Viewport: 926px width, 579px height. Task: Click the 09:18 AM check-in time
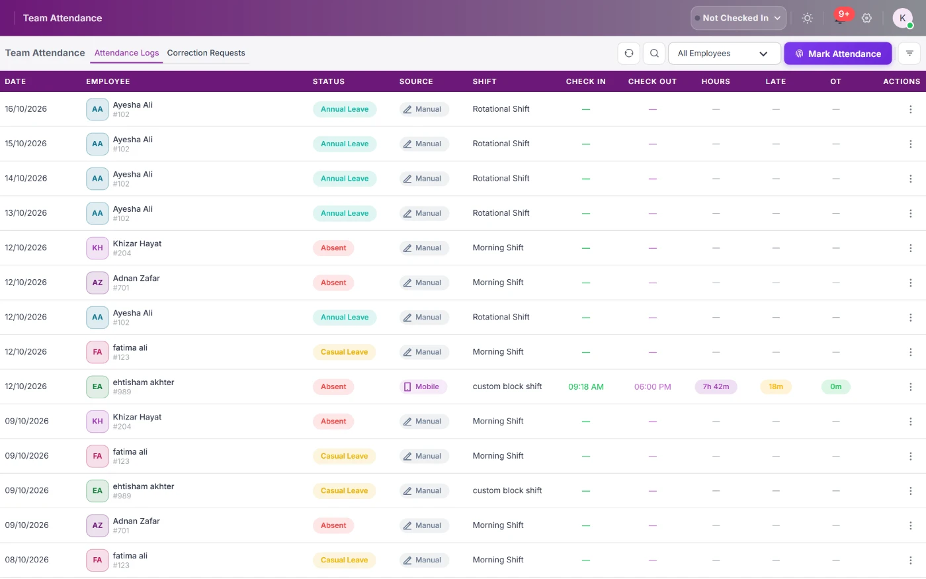[586, 387]
